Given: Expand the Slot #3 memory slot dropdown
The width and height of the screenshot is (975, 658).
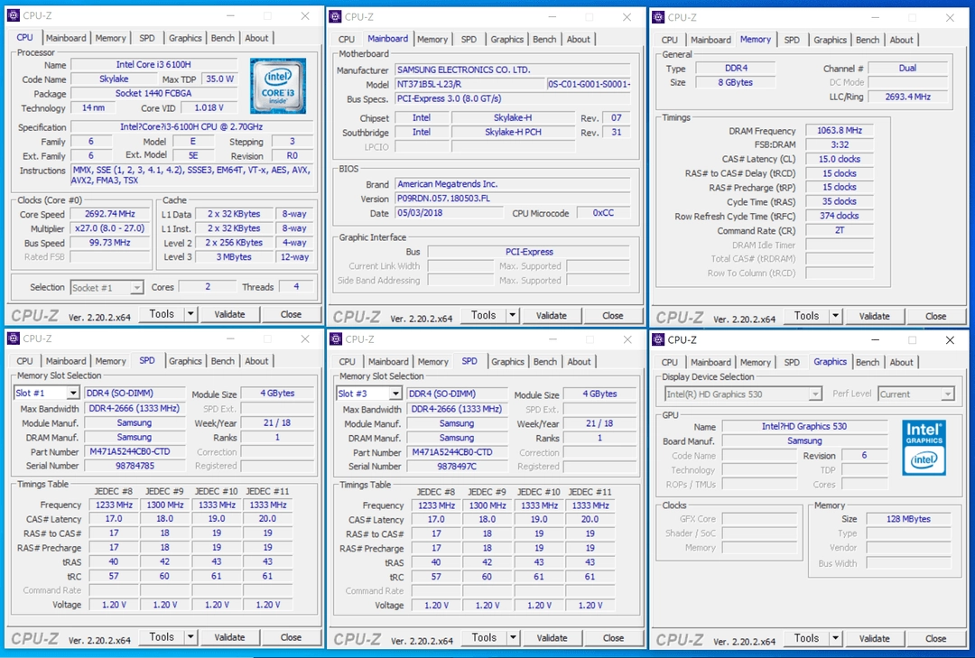Looking at the screenshot, I should (395, 394).
